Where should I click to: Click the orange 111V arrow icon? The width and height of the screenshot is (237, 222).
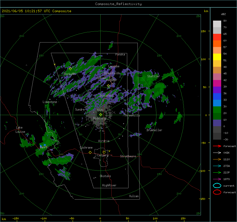tap(217, 159)
